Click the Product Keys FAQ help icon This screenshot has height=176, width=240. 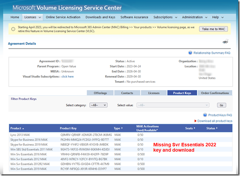pyautogui.click(x=205, y=115)
